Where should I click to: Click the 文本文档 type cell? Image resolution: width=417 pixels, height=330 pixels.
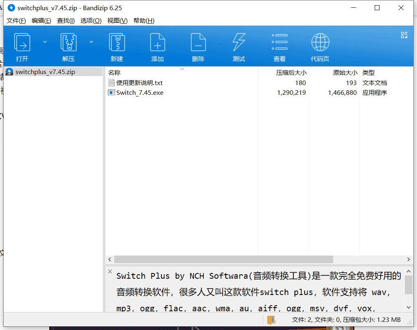coord(374,83)
